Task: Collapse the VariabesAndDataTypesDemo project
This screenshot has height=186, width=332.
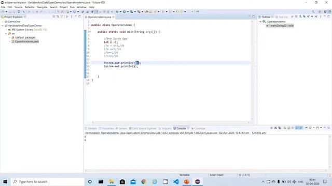Action: coord(3,25)
